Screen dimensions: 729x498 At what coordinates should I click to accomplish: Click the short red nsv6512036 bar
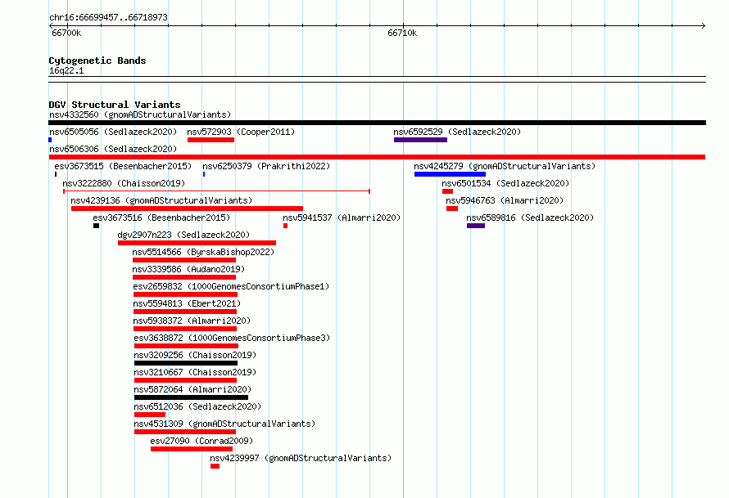150,415
